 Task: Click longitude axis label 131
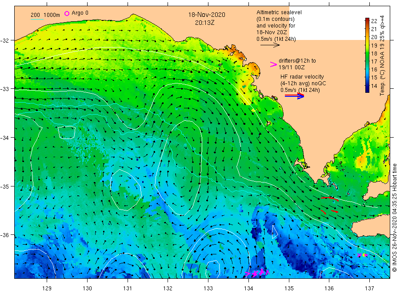[128, 288]
